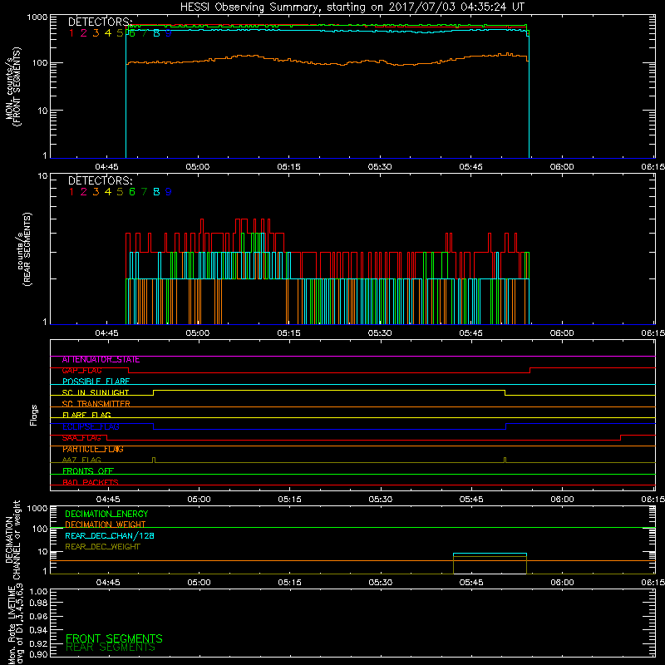Click the 'HESSI Observing Summary' plot title
The image size is (665, 665).
coord(352,7)
